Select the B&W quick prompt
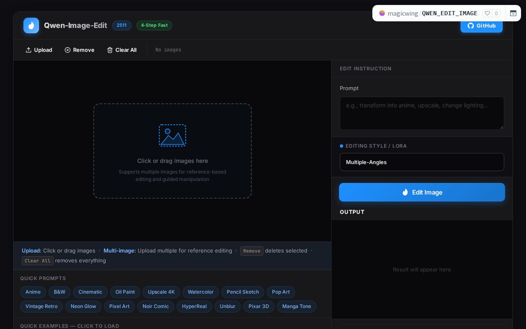 tap(60, 292)
